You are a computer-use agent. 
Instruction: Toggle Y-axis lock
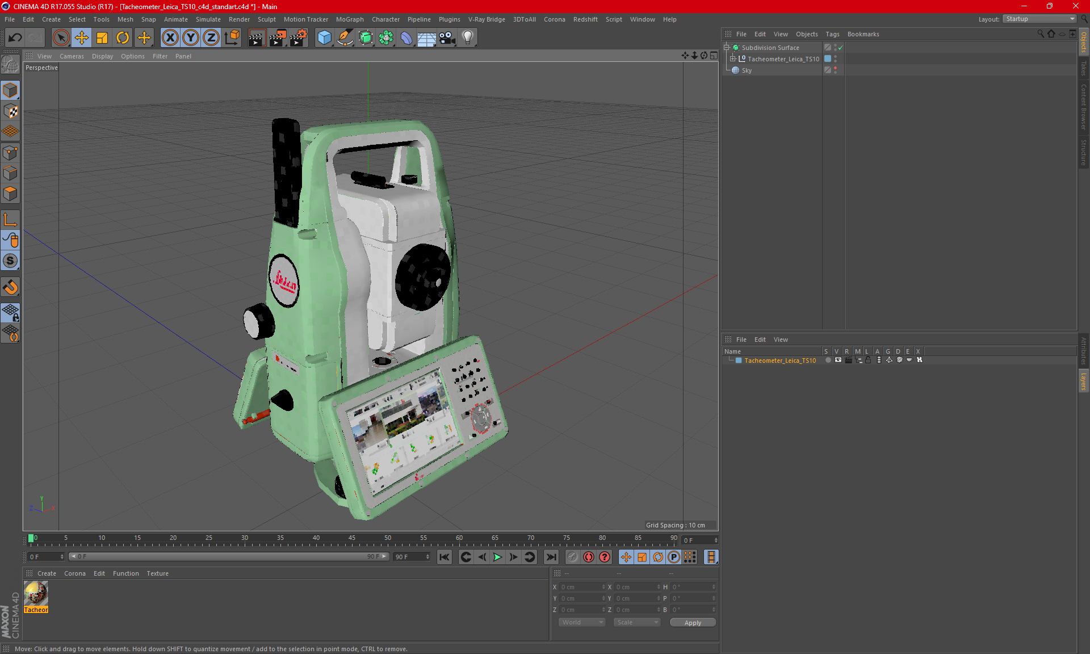(191, 38)
